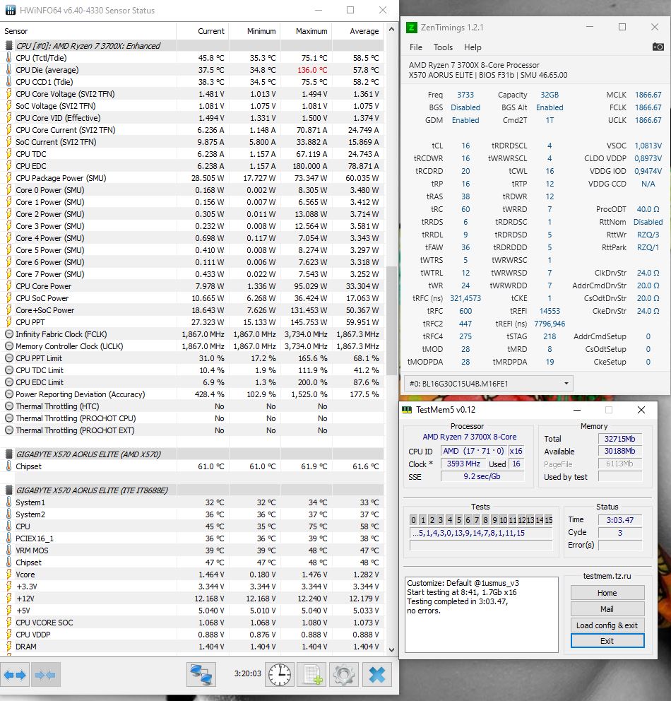671x701 pixels.
Task: Start HWiNFO logging with sheet-plus icon
Action: pyautogui.click(x=311, y=675)
